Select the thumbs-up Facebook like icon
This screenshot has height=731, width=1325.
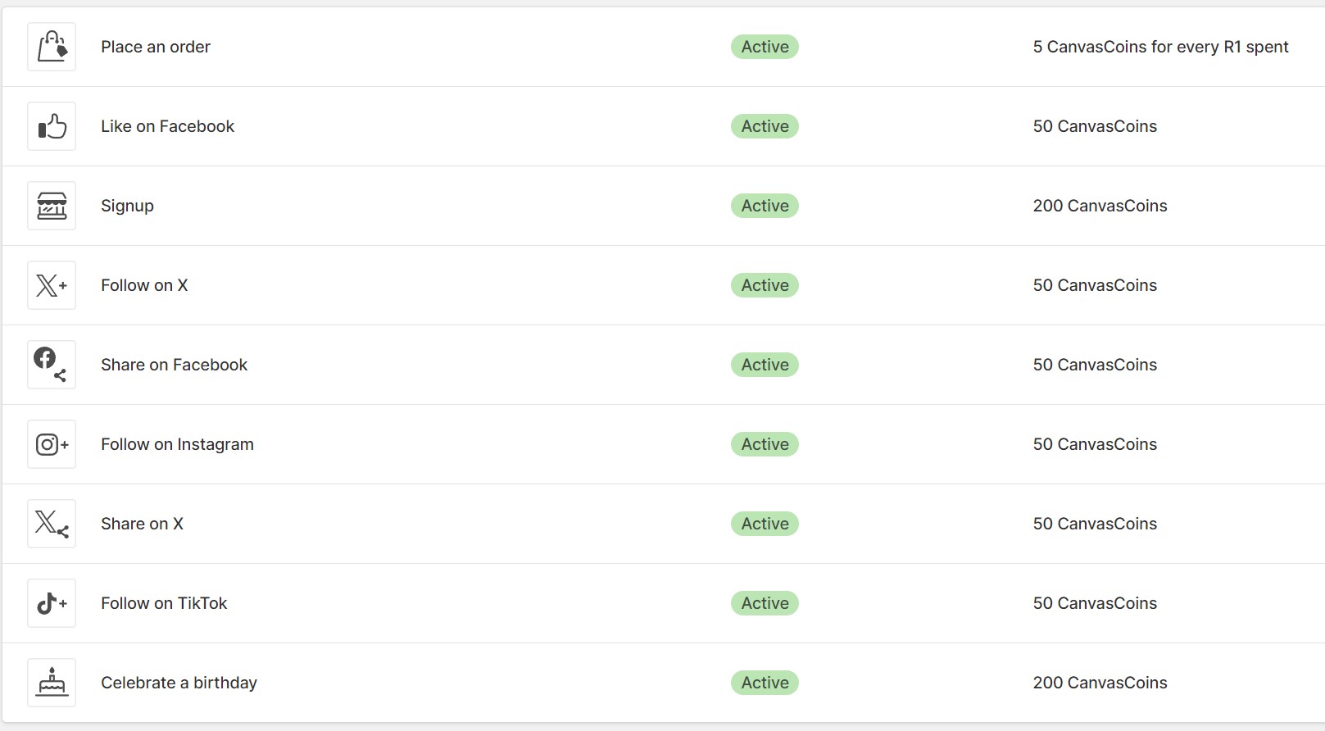point(52,126)
